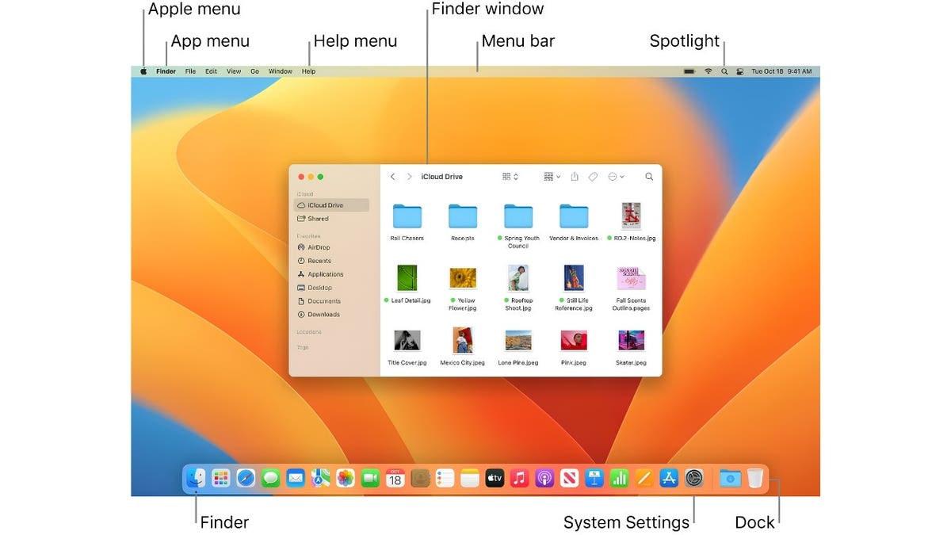Open the More actions ellipsis dropdown
The width and height of the screenshot is (951, 535).
616,177
